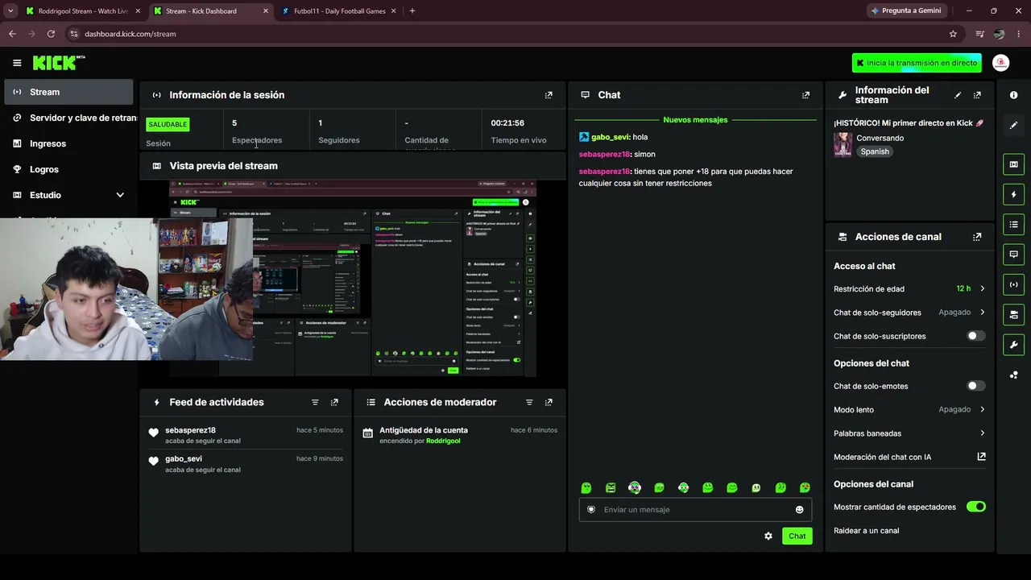Pop out the Feed de actividades panel
The width and height of the screenshot is (1031, 580).
tap(334, 402)
